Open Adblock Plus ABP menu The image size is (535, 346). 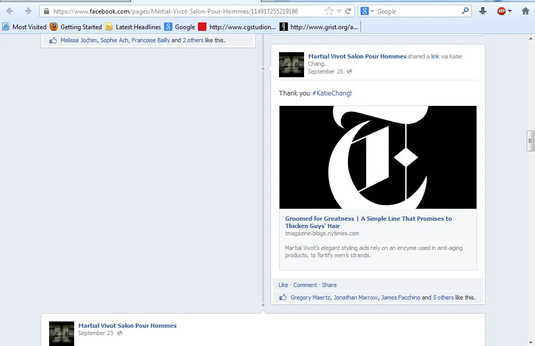point(504,11)
